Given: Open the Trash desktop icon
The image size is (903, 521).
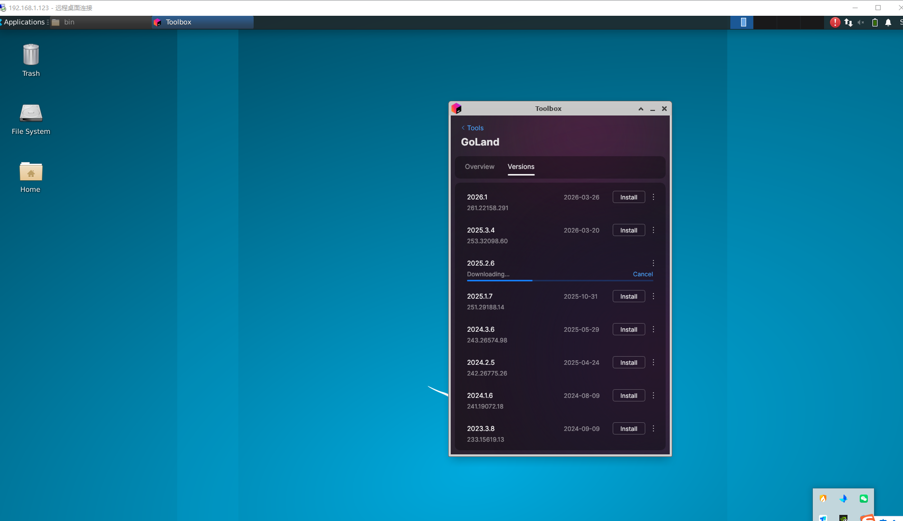Looking at the screenshot, I should [x=31, y=60].
